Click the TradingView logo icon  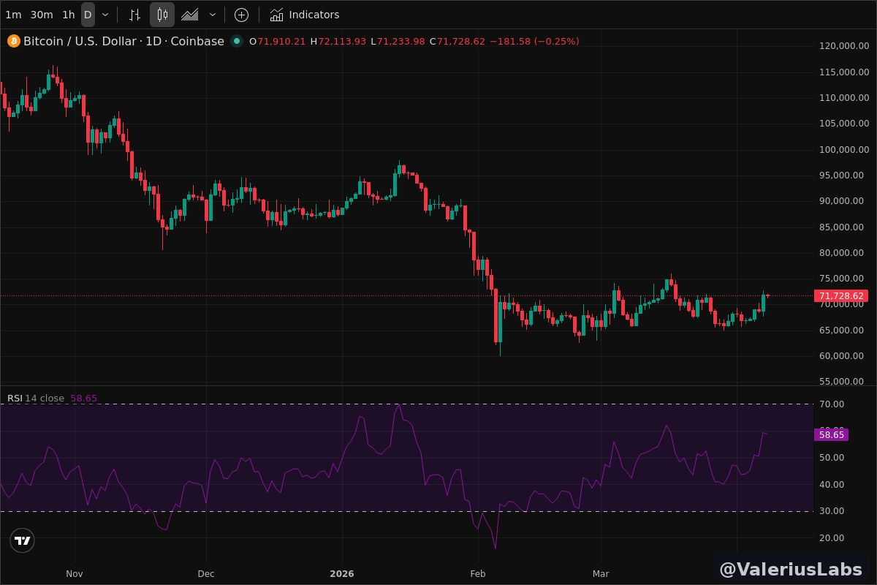point(23,540)
